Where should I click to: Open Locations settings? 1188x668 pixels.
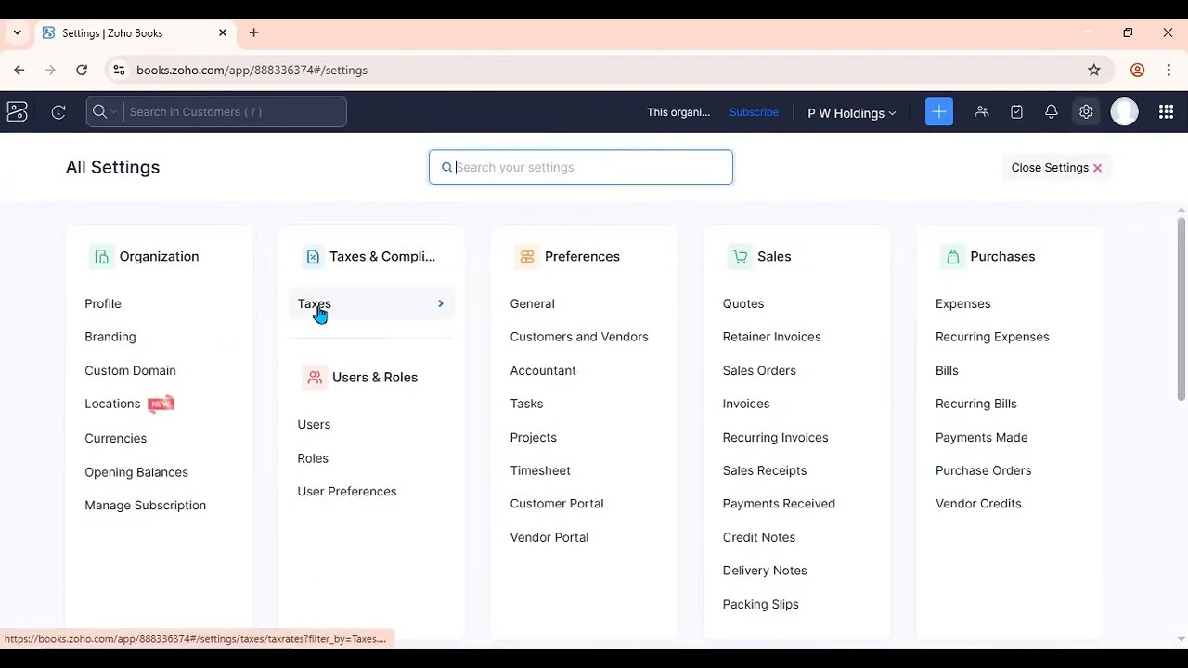click(x=112, y=404)
